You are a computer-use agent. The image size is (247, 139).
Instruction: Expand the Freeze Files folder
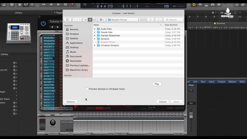(95, 32)
